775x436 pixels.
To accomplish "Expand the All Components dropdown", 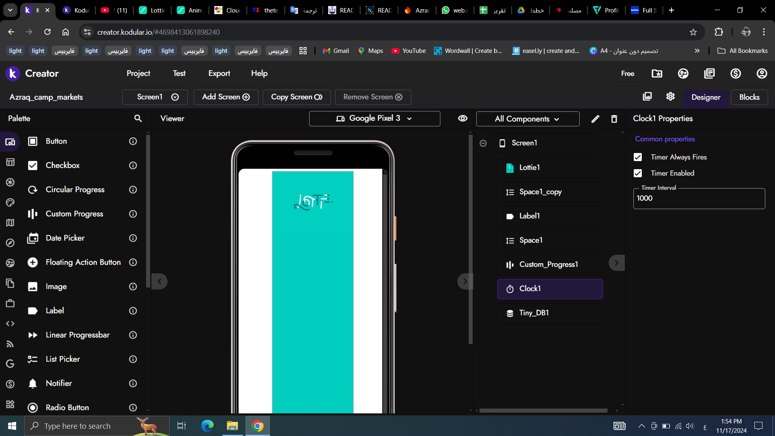I will coord(527,119).
